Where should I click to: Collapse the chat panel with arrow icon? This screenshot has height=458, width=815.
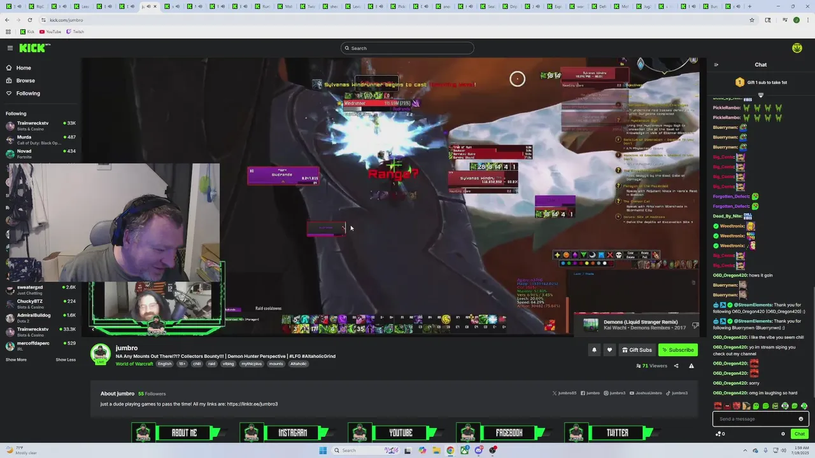716,64
